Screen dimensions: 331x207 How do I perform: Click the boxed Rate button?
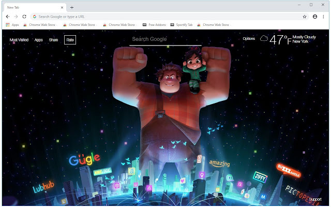point(70,40)
